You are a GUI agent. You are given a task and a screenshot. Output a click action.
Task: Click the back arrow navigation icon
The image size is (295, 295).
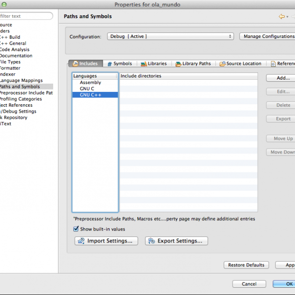point(282,17)
